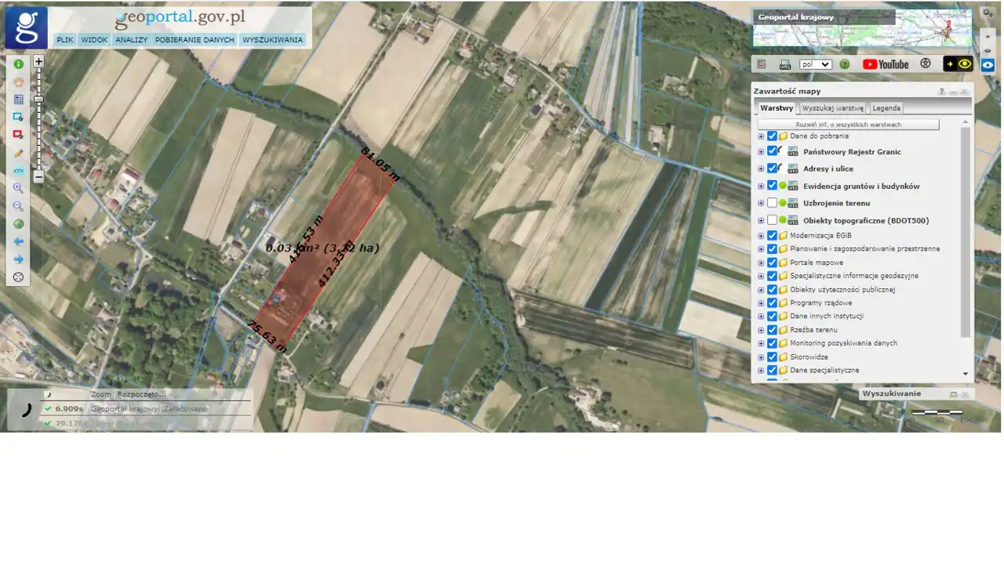
Task: Open the YouTube link icon
Action: (886, 64)
